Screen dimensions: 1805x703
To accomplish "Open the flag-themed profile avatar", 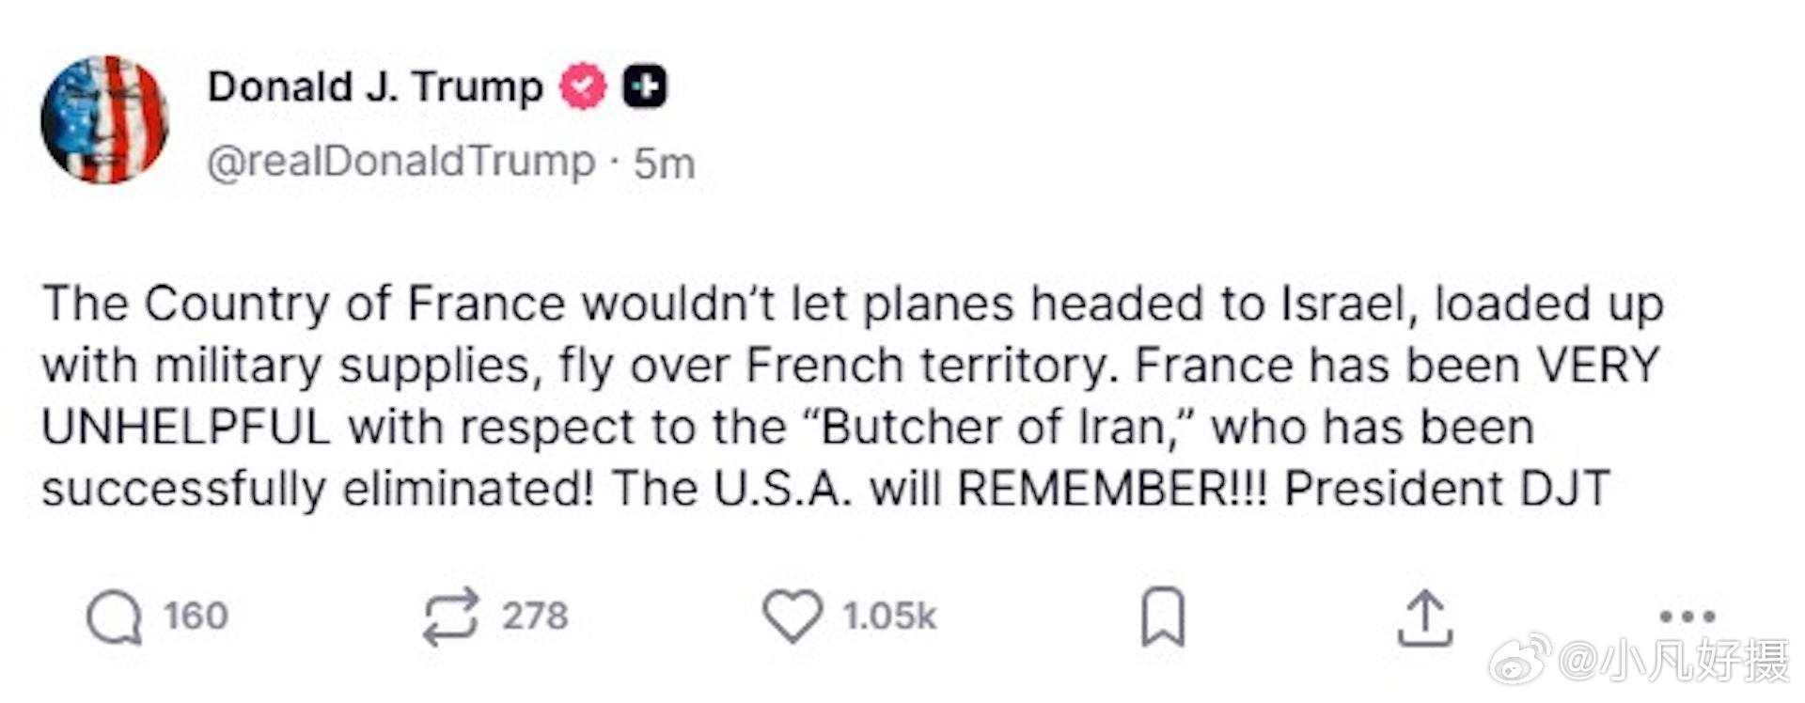I will (x=104, y=119).
